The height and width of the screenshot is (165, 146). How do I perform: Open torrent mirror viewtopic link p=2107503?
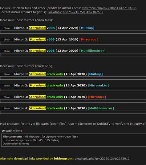click(x=76, y=12)
